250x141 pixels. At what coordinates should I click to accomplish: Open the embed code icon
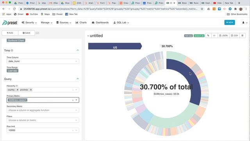(214, 36)
